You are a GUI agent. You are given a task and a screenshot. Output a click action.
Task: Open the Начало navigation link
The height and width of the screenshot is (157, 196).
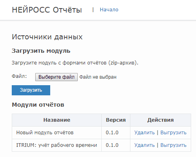coord(109,10)
